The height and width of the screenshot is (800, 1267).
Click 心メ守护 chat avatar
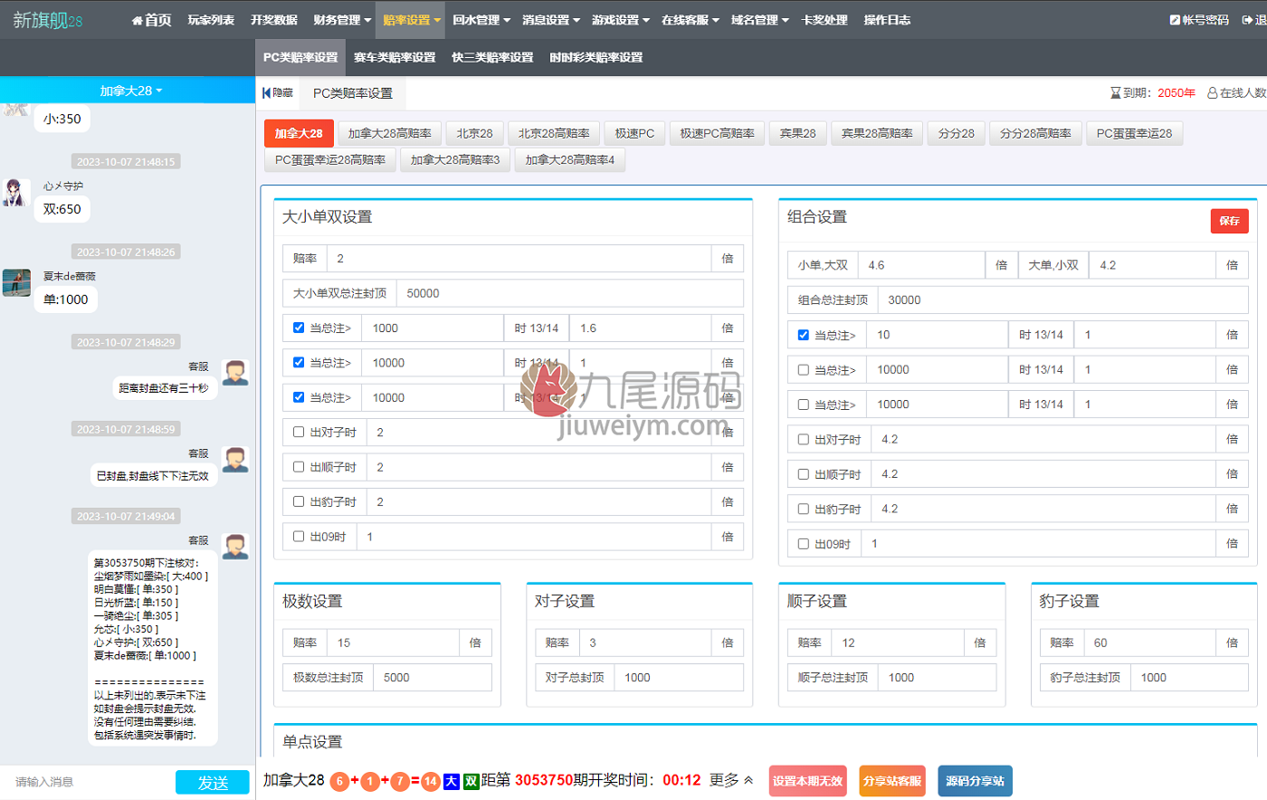[15, 193]
